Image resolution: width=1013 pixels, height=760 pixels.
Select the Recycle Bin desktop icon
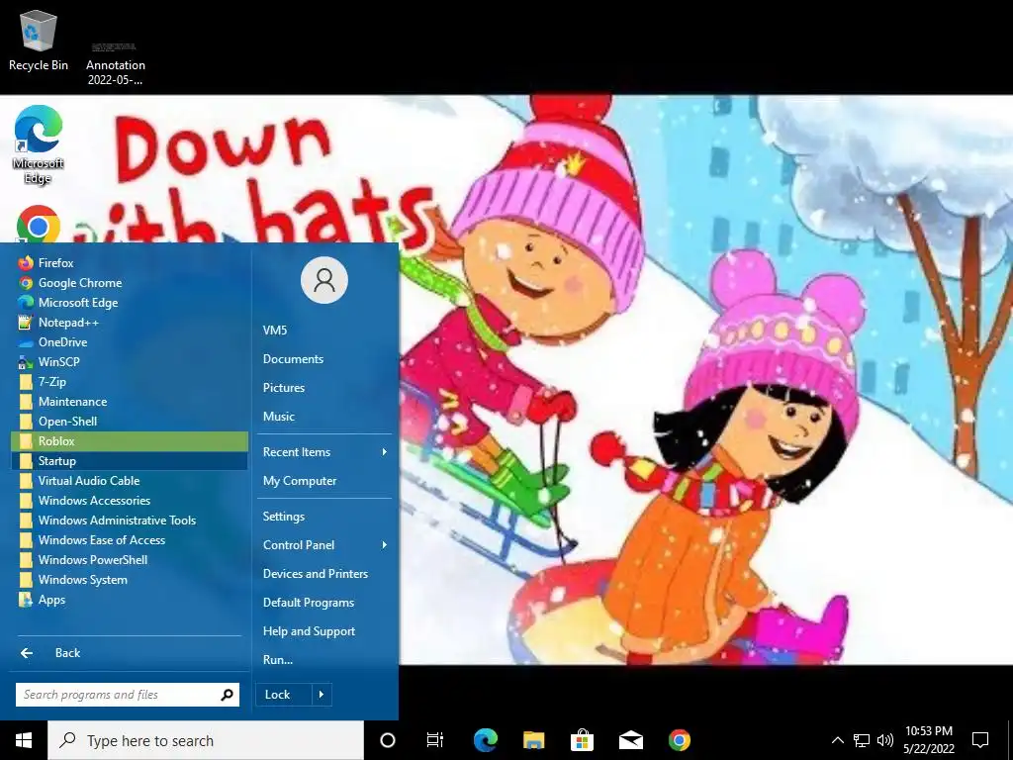point(39,40)
